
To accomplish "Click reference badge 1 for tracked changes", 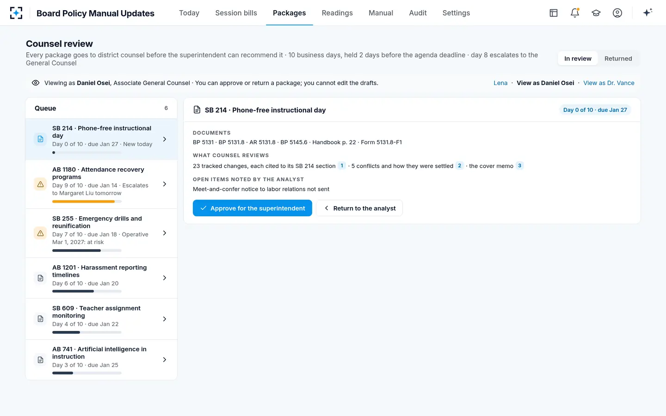I will [342, 165].
